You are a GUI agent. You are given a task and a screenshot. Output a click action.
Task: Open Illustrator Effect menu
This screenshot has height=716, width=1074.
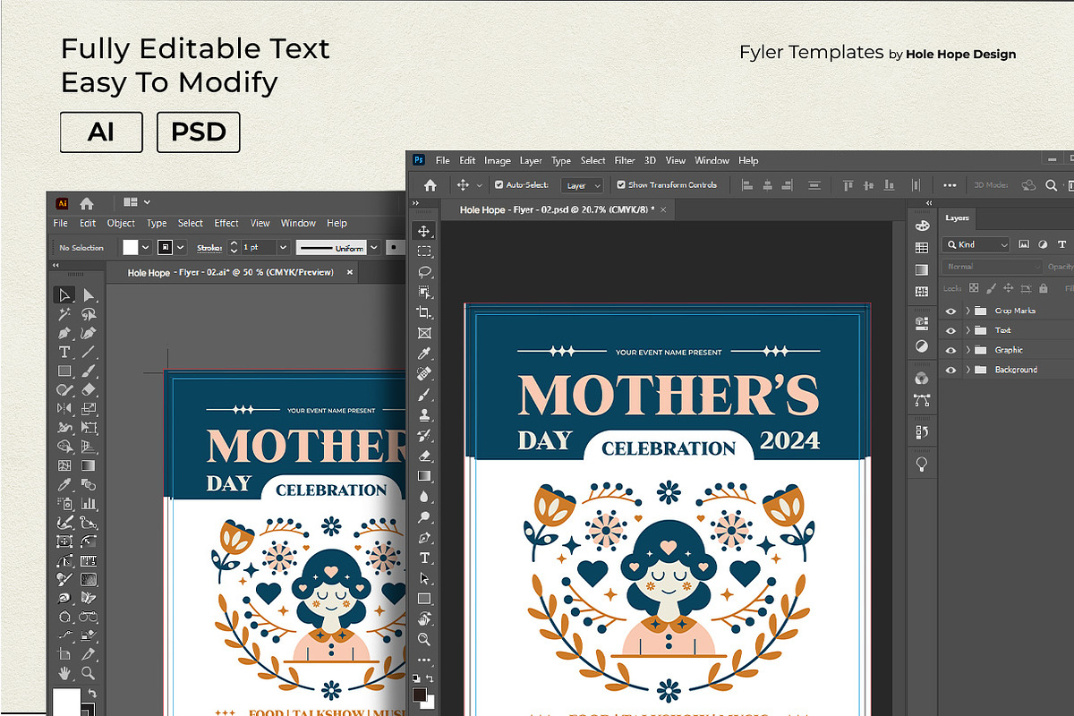tap(226, 224)
